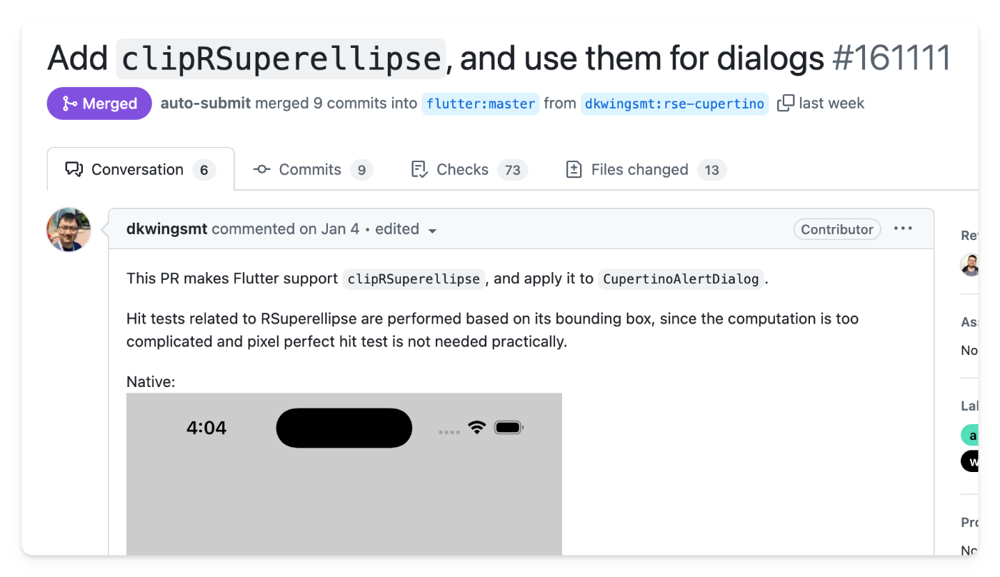Open the flutter:master branch link

(481, 104)
